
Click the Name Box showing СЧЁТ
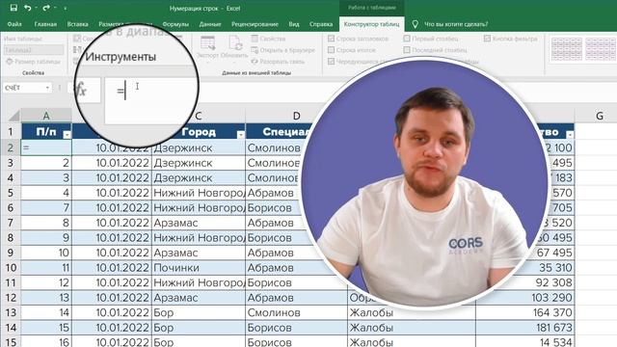[23, 88]
